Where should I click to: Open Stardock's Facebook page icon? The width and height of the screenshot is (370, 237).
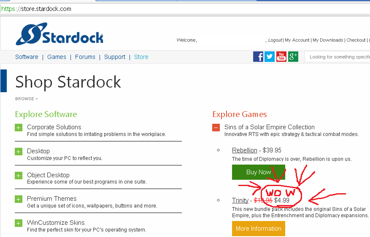point(258,57)
